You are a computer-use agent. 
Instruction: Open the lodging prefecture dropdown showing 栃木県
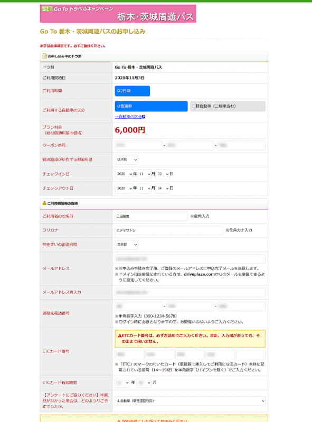[x=126, y=160]
